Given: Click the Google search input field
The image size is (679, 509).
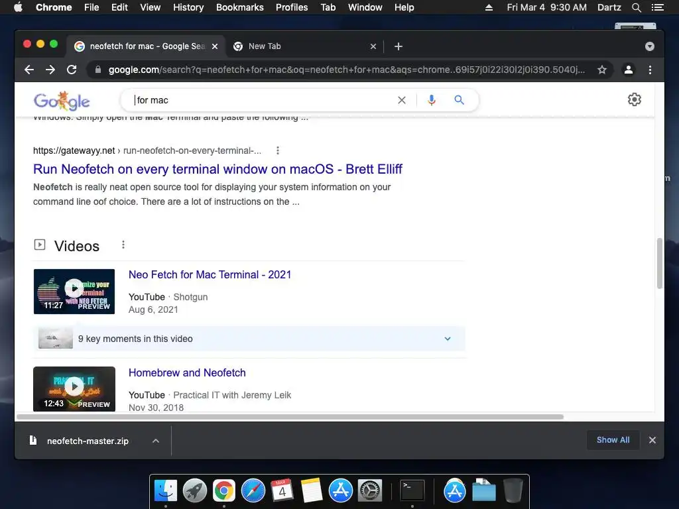Looking at the screenshot, I should coord(263,101).
